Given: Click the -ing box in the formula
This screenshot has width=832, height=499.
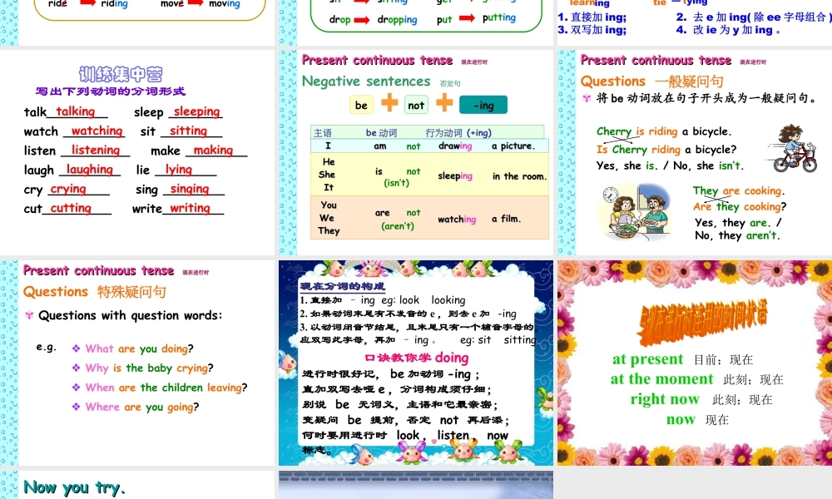Looking at the screenshot, I should [x=483, y=105].
